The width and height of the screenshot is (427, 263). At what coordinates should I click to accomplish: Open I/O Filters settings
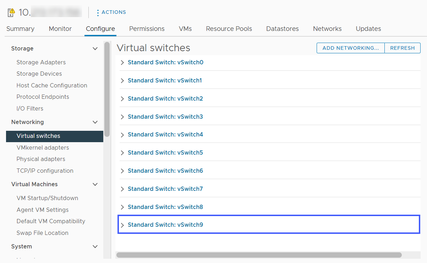tap(30, 109)
